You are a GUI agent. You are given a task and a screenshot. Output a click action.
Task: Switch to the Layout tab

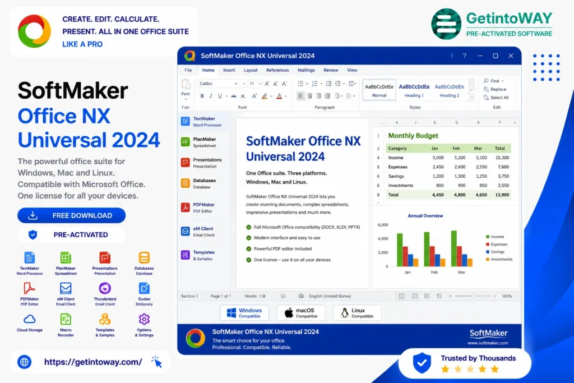tap(251, 70)
